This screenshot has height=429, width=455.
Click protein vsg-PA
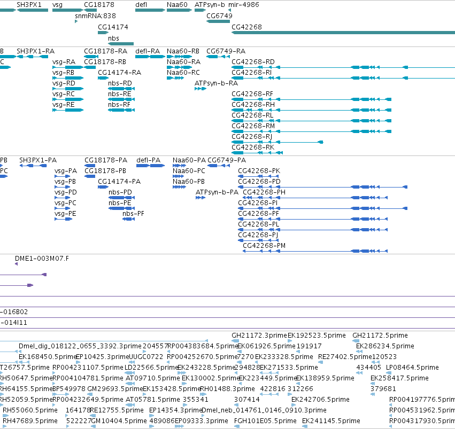(x=66, y=171)
